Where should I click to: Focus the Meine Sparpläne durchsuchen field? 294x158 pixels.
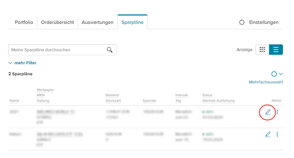[62, 50]
